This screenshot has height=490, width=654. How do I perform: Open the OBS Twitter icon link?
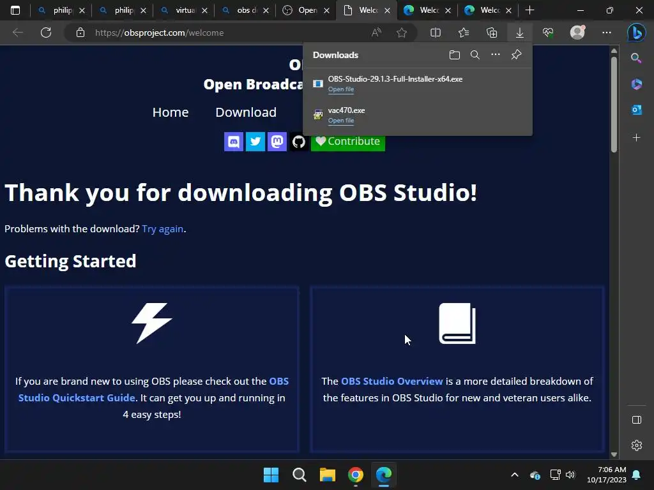[255, 142]
